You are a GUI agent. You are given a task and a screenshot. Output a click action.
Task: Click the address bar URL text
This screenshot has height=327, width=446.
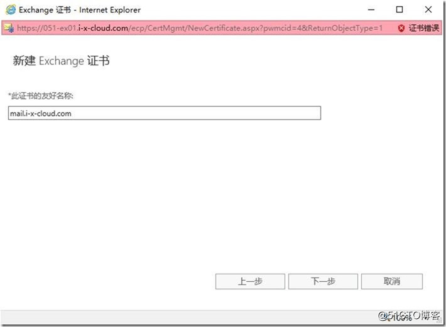pos(200,28)
